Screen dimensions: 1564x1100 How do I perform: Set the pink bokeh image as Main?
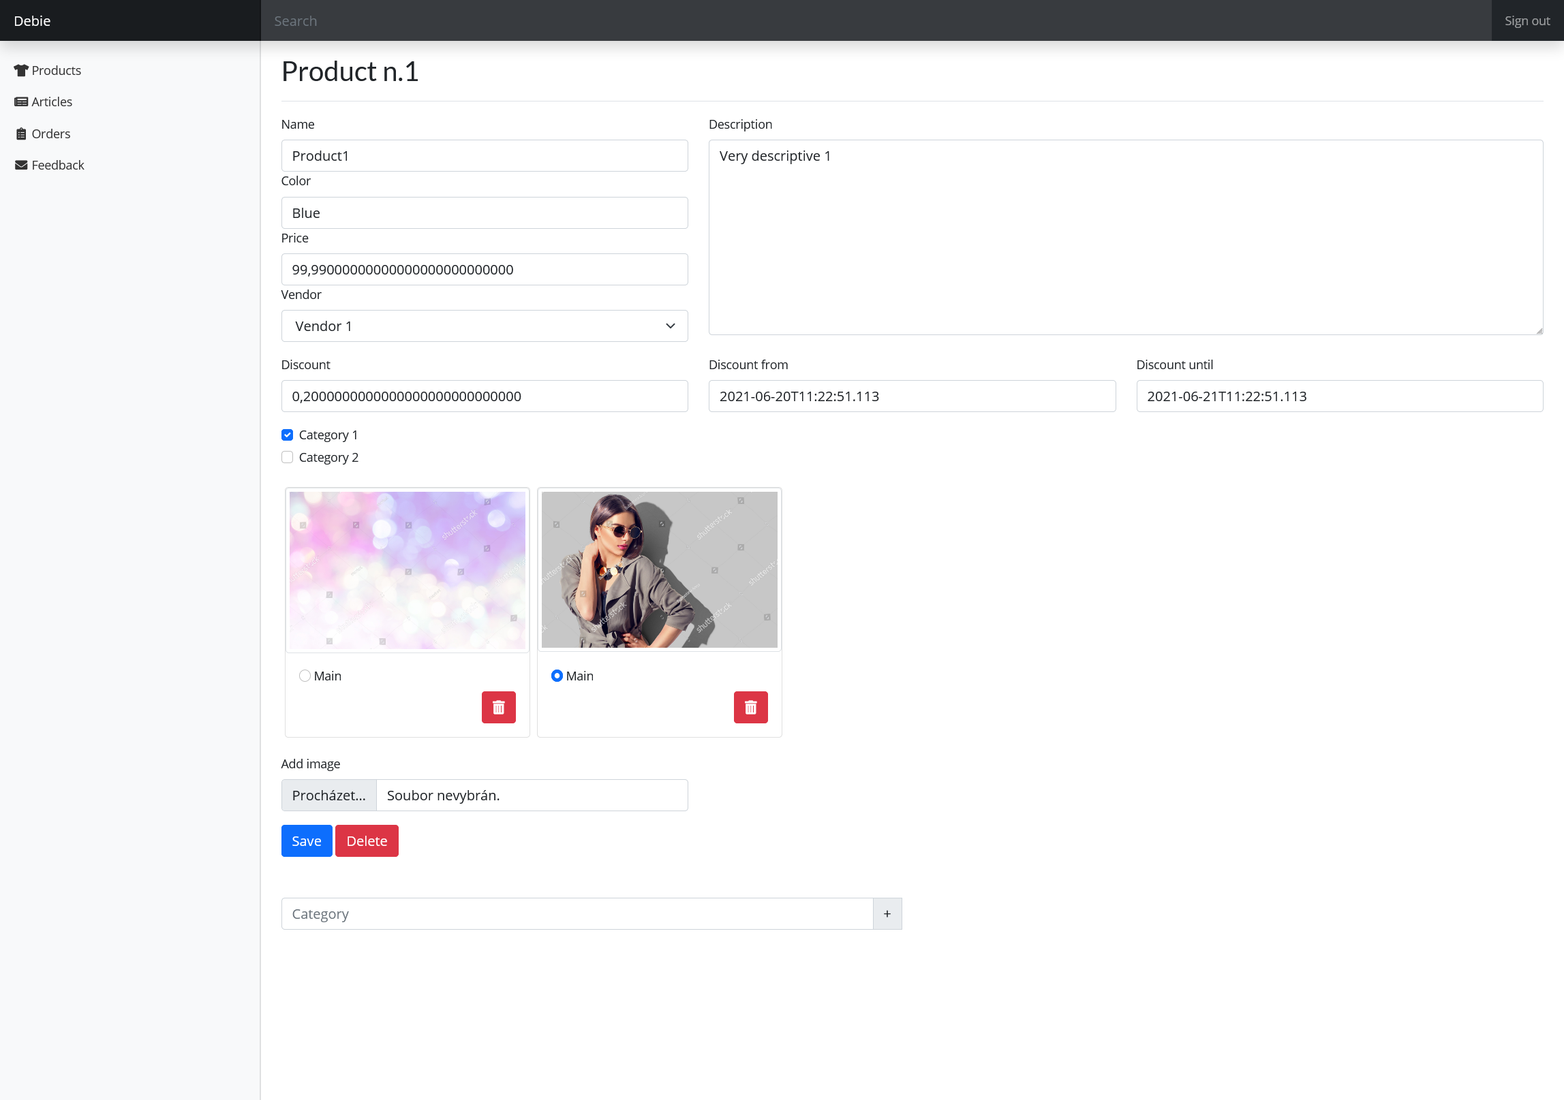305,676
